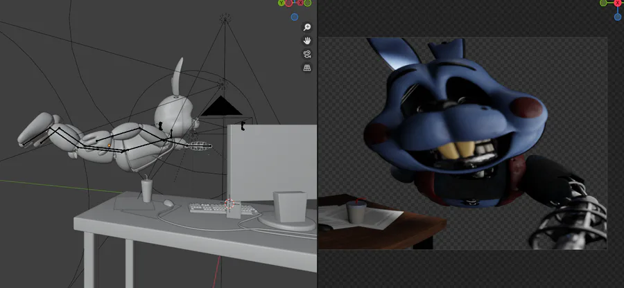Select the black camera triangle in left viewport
The height and width of the screenshot is (288, 624).
[221, 106]
